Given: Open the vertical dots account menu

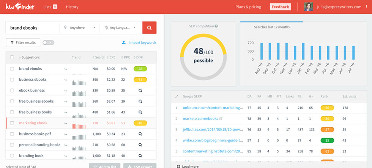Looking at the screenshot, I should click(366, 7).
